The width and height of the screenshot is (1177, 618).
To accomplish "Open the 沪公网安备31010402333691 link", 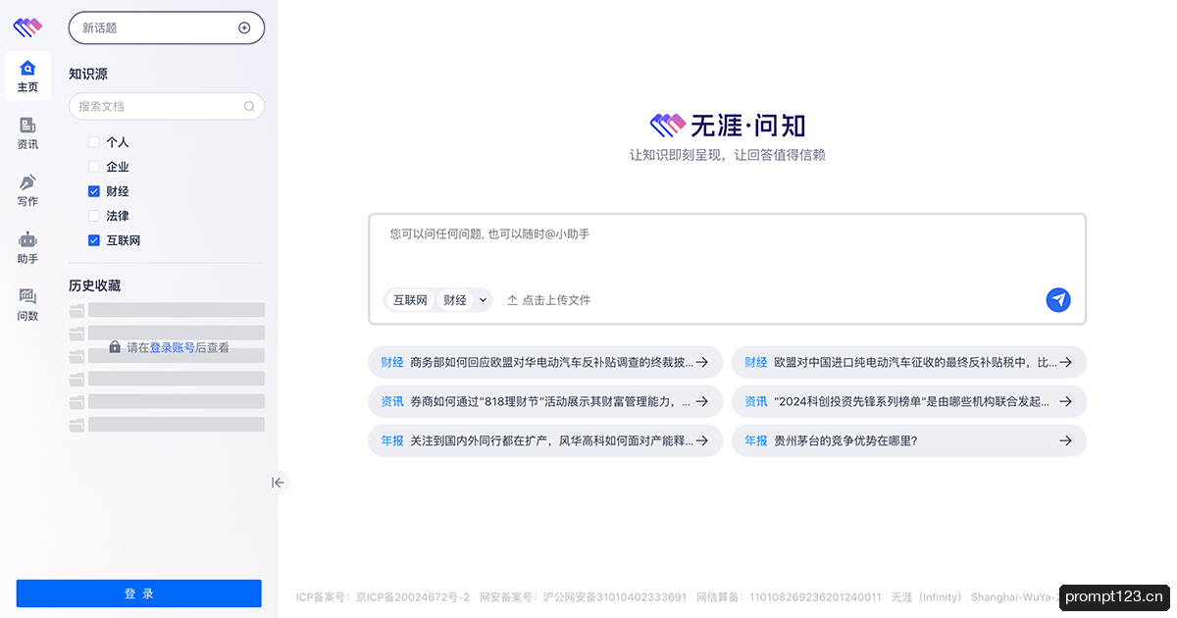I will 615,596.
